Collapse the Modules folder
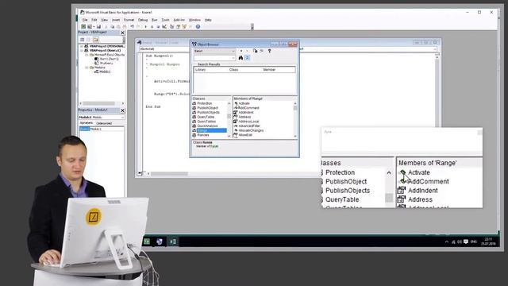Viewport: 508px width, 286px height. coord(87,68)
